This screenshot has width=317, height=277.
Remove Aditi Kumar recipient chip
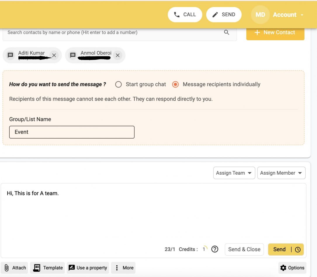54,55
